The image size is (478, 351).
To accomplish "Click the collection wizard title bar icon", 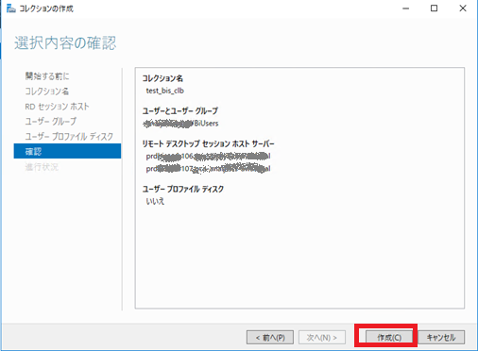I will [11, 8].
